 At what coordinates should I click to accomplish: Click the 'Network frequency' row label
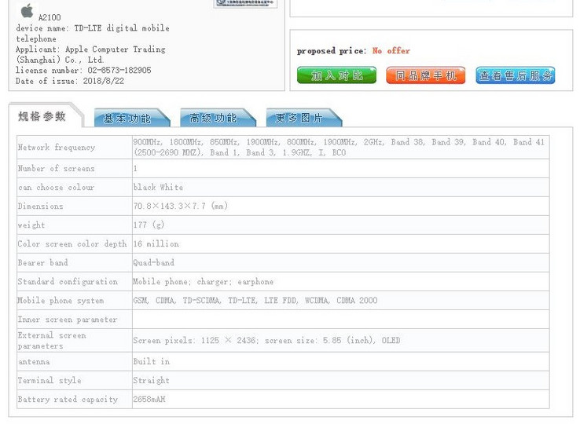coord(57,148)
